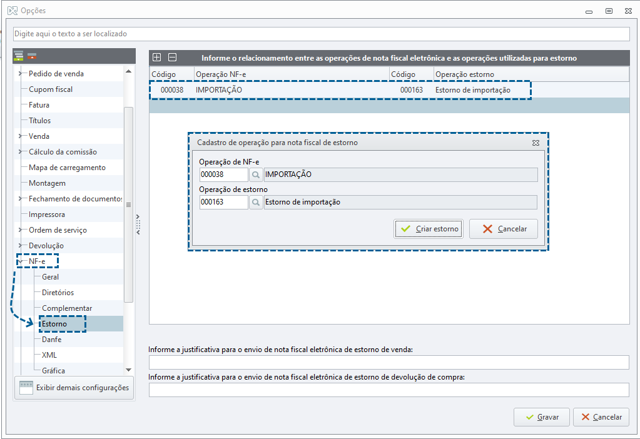The height and width of the screenshot is (439, 640).
Task: Select Impressora in the tree
Action: (x=46, y=214)
